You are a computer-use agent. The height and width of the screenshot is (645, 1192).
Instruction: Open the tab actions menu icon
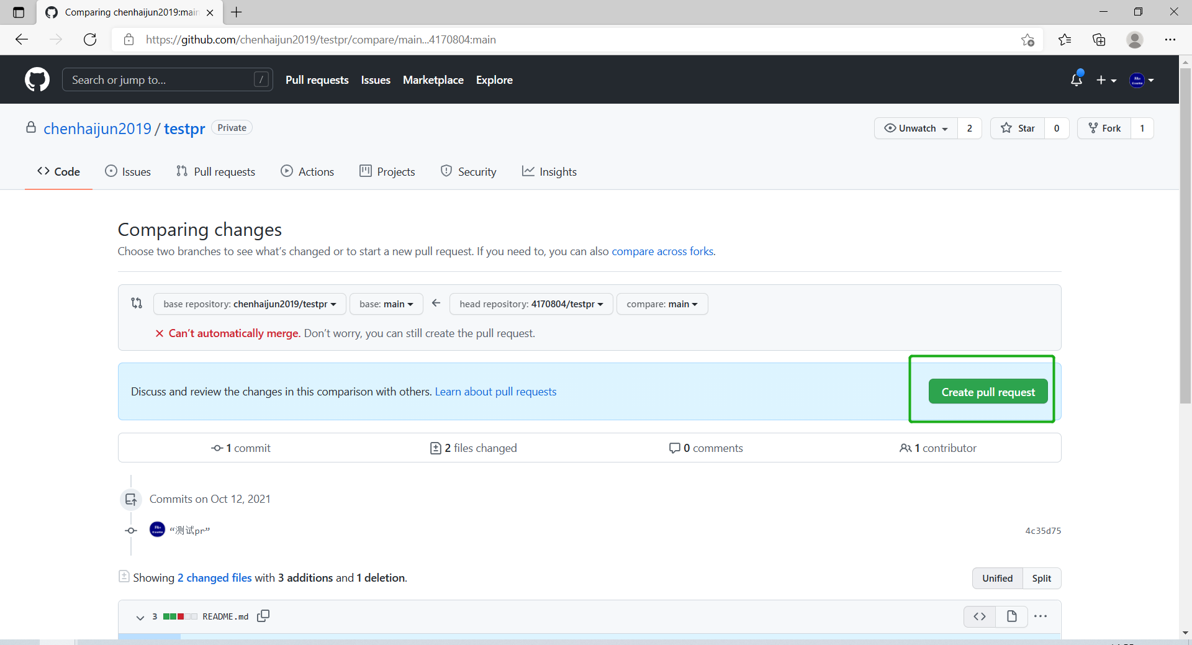[x=19, y=12]
